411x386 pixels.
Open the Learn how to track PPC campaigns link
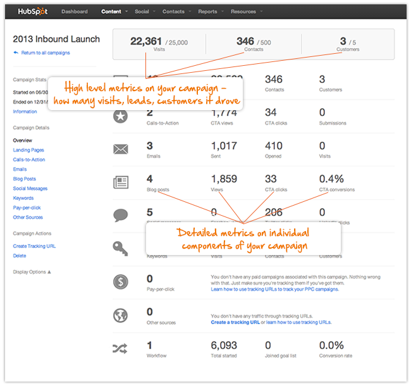tap(274, 289)
